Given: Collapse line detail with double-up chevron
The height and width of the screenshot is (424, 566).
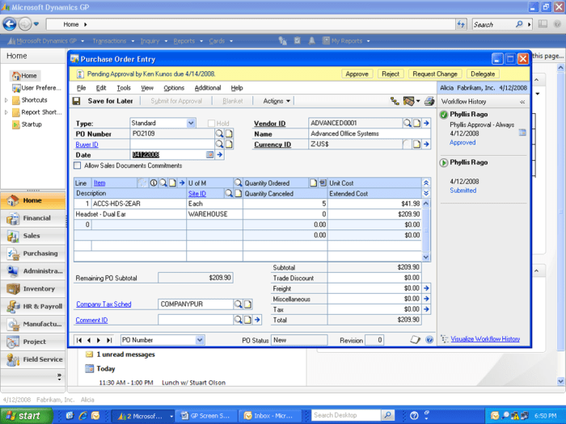Looking at the screenshot, I should 426,183.
